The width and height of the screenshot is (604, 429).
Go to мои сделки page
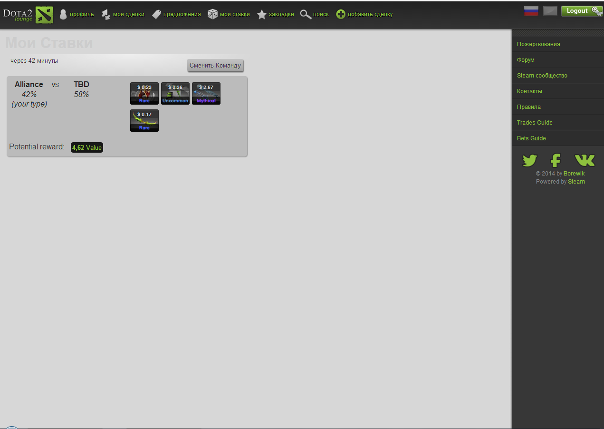128,14
